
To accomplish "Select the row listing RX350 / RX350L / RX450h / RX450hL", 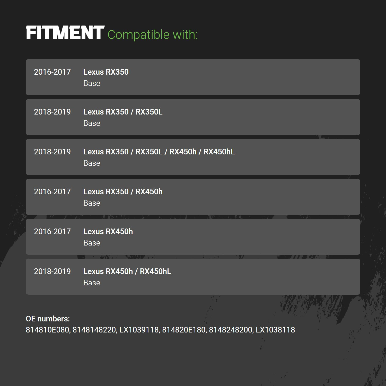I will click(x=193, y=157).
